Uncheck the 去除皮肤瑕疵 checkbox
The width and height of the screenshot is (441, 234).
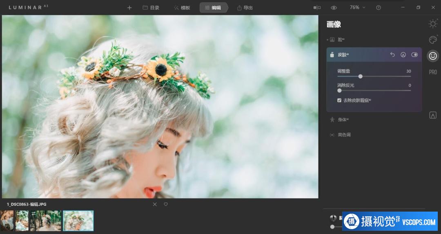(x=339, y=101)
